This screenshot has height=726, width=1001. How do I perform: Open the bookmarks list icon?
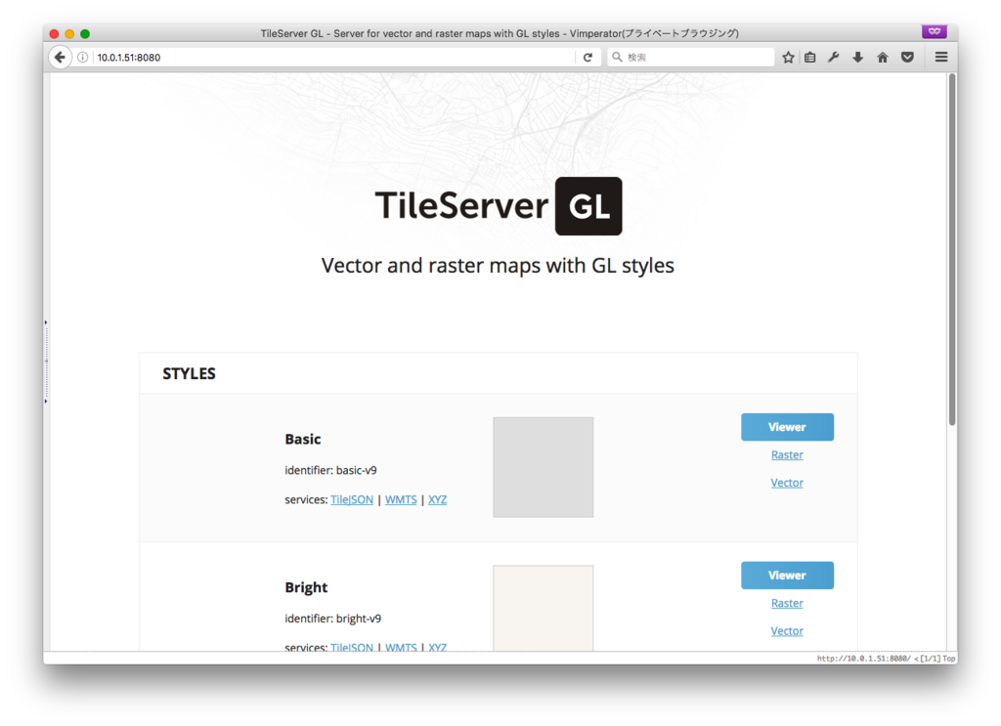(810, 58)
